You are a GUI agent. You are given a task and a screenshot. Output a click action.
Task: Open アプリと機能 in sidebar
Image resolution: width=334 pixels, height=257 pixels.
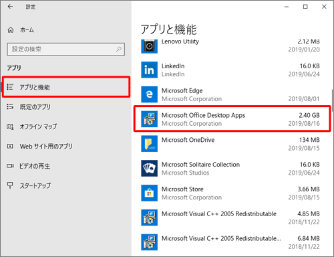point(66,87)
